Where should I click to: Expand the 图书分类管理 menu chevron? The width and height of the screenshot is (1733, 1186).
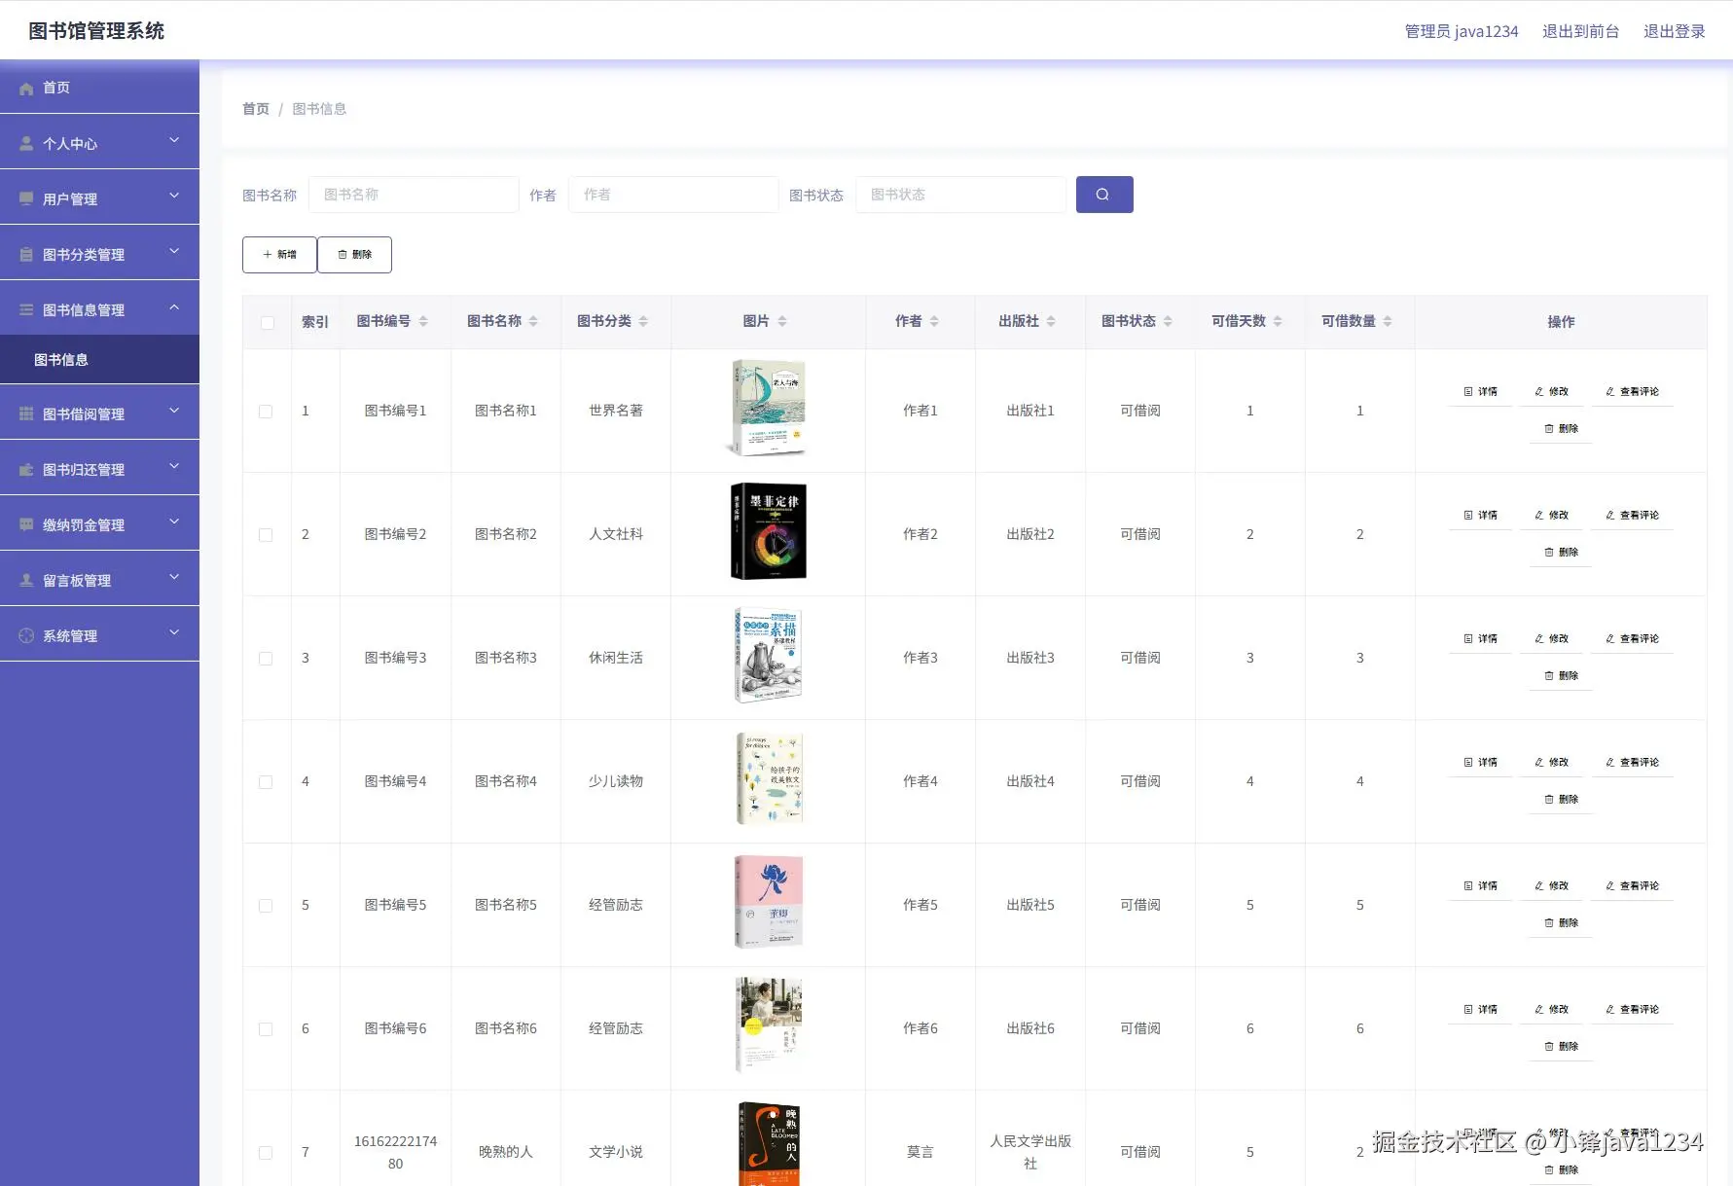click(174, 252)
